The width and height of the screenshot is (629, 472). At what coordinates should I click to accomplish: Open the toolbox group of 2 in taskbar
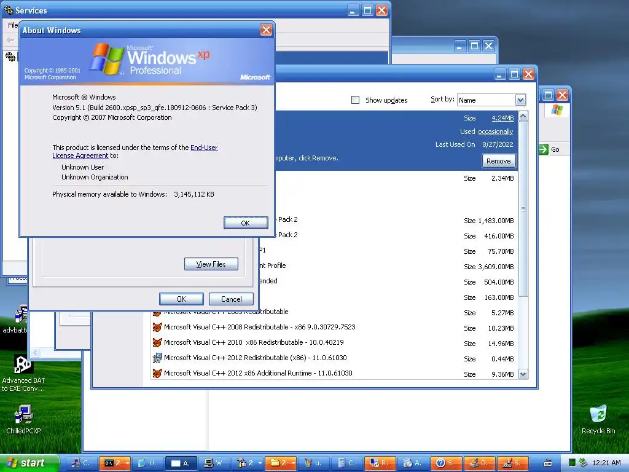pyautogui.click(x=246, y=463)
